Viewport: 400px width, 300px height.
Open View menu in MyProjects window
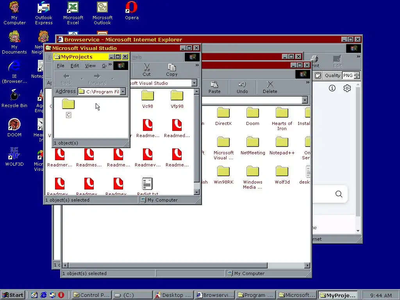point(90,66)
